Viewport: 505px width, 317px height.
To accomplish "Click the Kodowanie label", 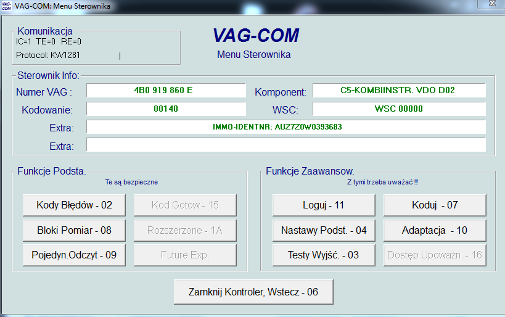I will coord(47,110).
